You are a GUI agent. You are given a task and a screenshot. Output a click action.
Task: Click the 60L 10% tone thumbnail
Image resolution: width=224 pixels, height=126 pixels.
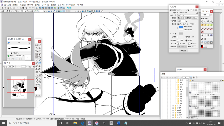click(212, 88)
